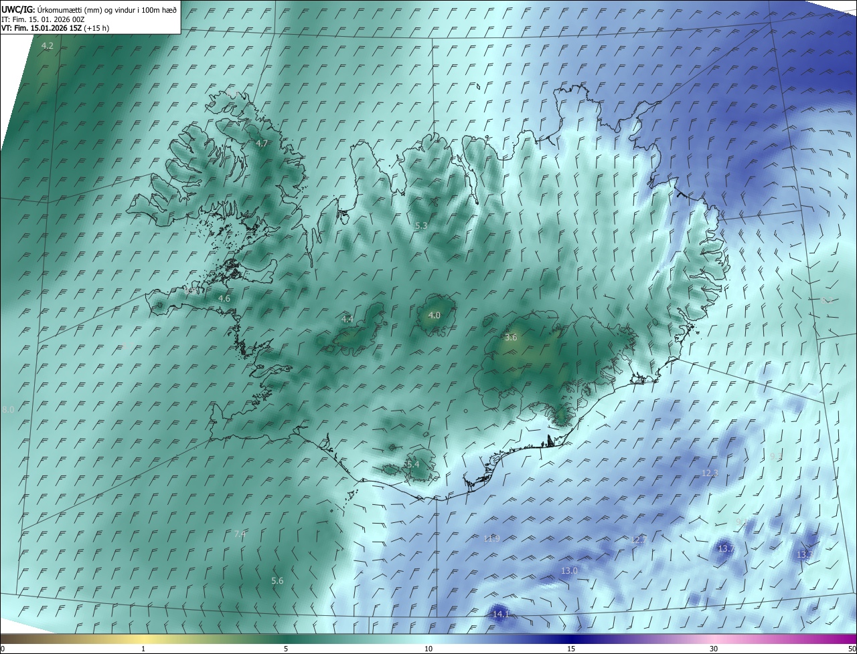Click the colorbar tick label 30

(714, 649)
